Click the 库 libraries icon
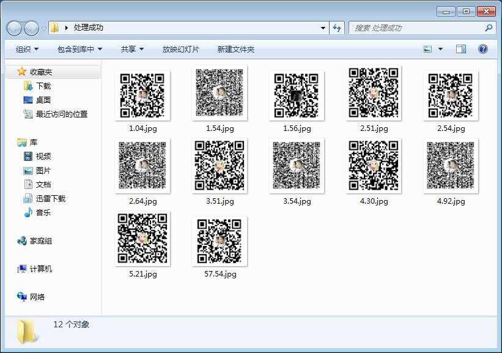The width and height of the screenshot is (502, 353). click(x=22, y=142)
